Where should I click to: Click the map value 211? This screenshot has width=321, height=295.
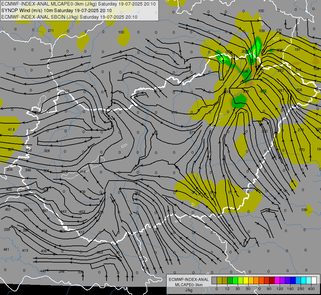coord(51,30)
